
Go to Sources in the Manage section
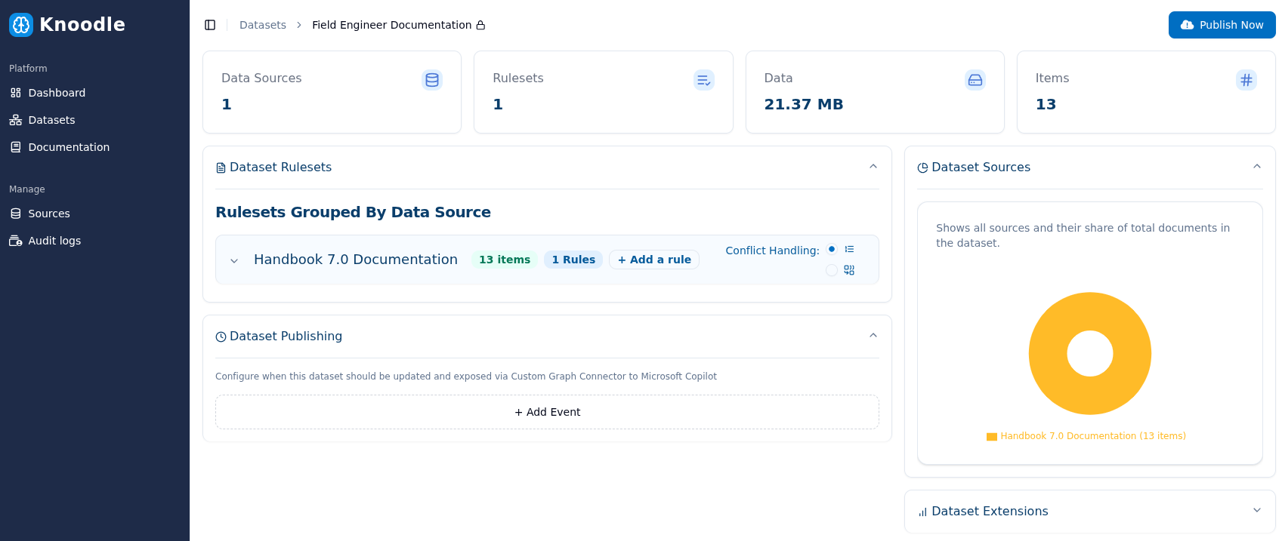(49, 214)
